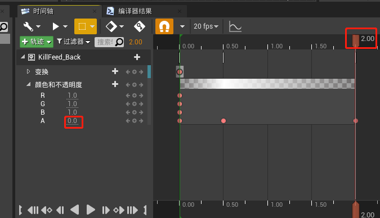Select the A channel keyframe at 2.00
The image size is (380, 218).
356,121
